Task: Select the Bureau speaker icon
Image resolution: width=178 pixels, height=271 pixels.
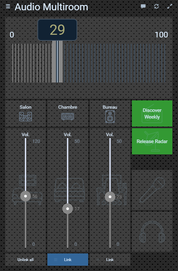Action: (110, 117)
